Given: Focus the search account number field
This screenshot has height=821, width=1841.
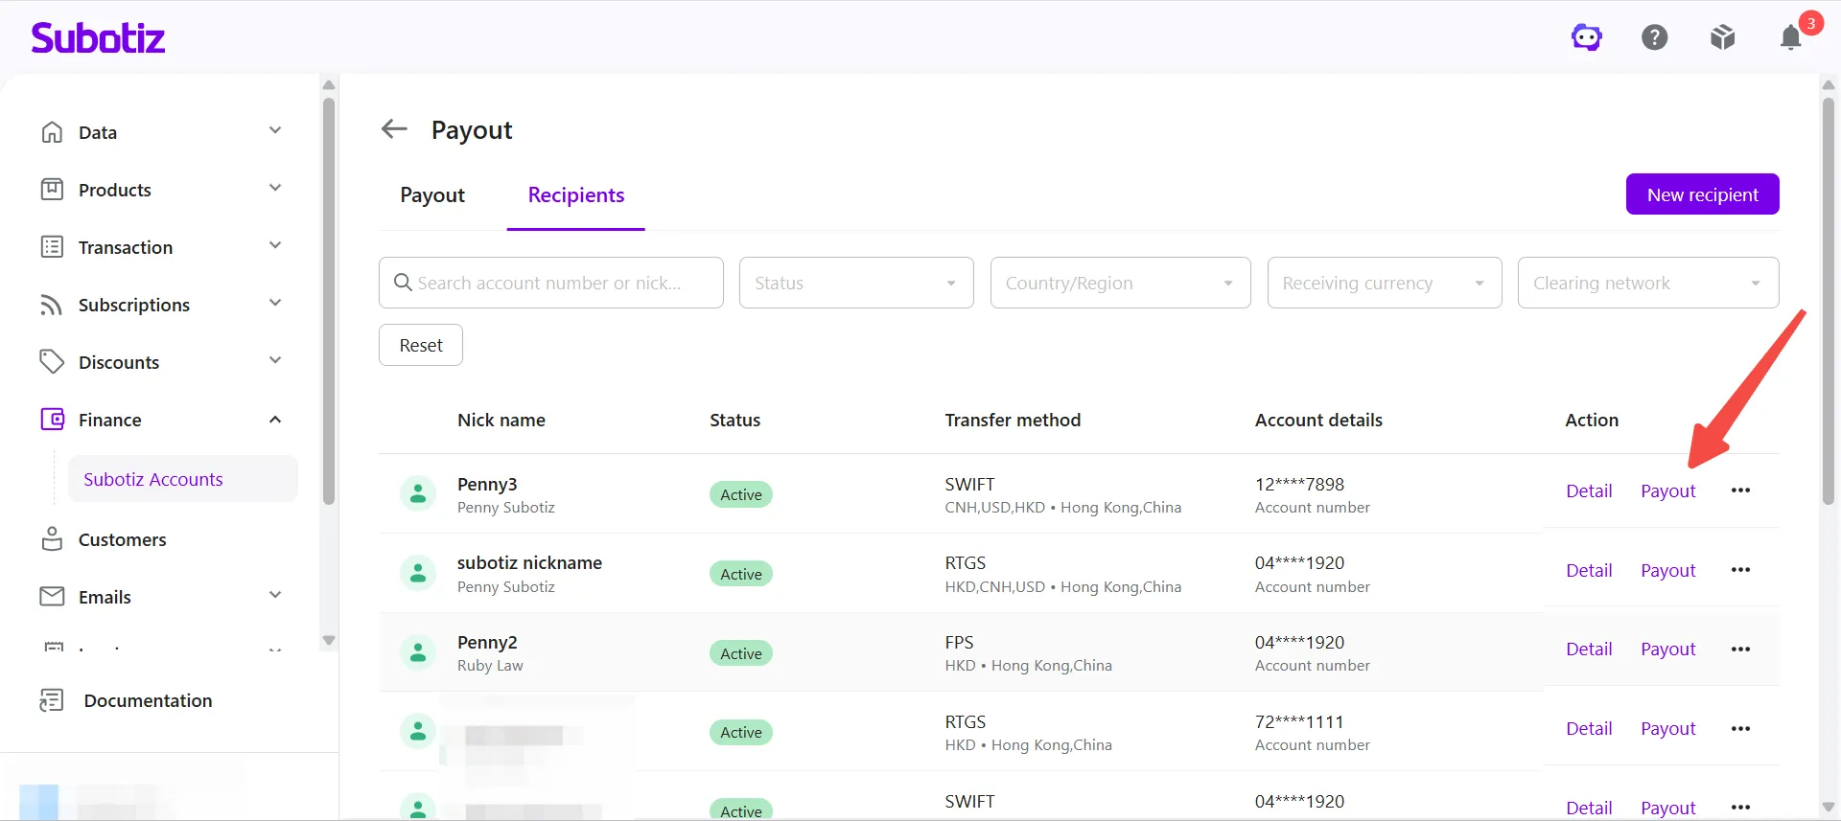Looking at the screenshot, I should (551, 283).
